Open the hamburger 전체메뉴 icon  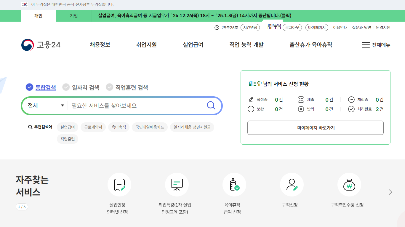pos(366,45)
